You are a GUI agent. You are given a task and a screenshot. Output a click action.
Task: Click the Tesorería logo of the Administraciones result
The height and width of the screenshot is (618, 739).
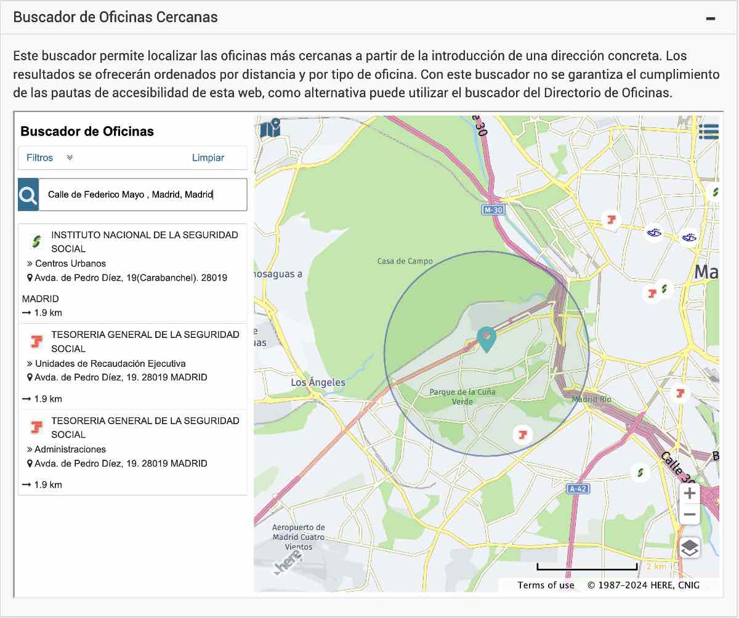(x=36, y=427)
